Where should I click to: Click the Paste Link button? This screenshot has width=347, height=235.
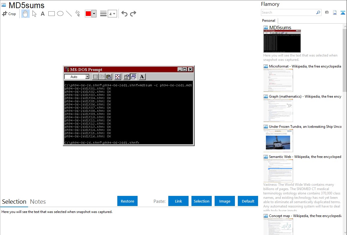pos(178,201)
